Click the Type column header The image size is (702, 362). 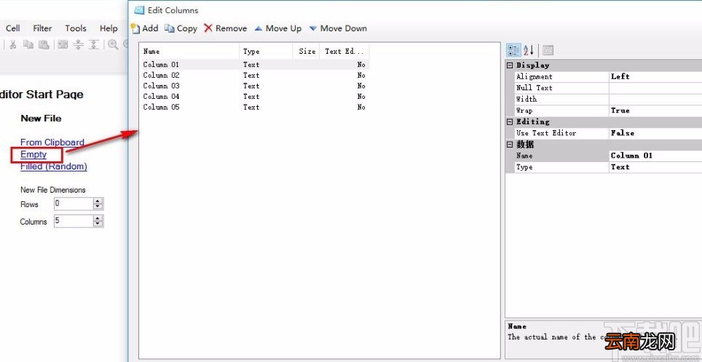[x=266, y=52]
